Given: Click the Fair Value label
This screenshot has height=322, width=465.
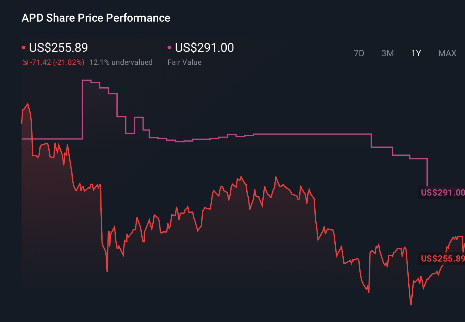Looking at the screenshot, I should point(184,62).
